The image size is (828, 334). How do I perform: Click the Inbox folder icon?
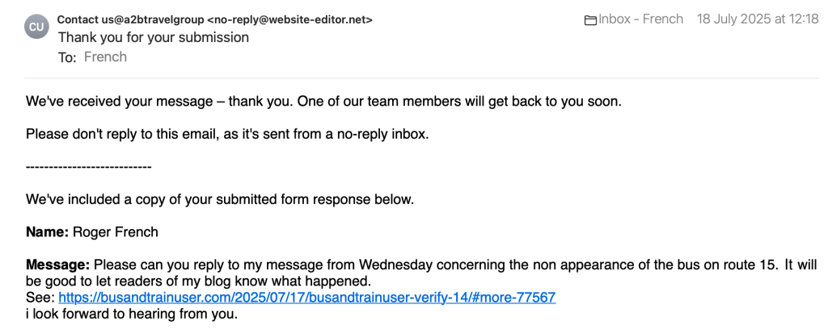[590, 19]
